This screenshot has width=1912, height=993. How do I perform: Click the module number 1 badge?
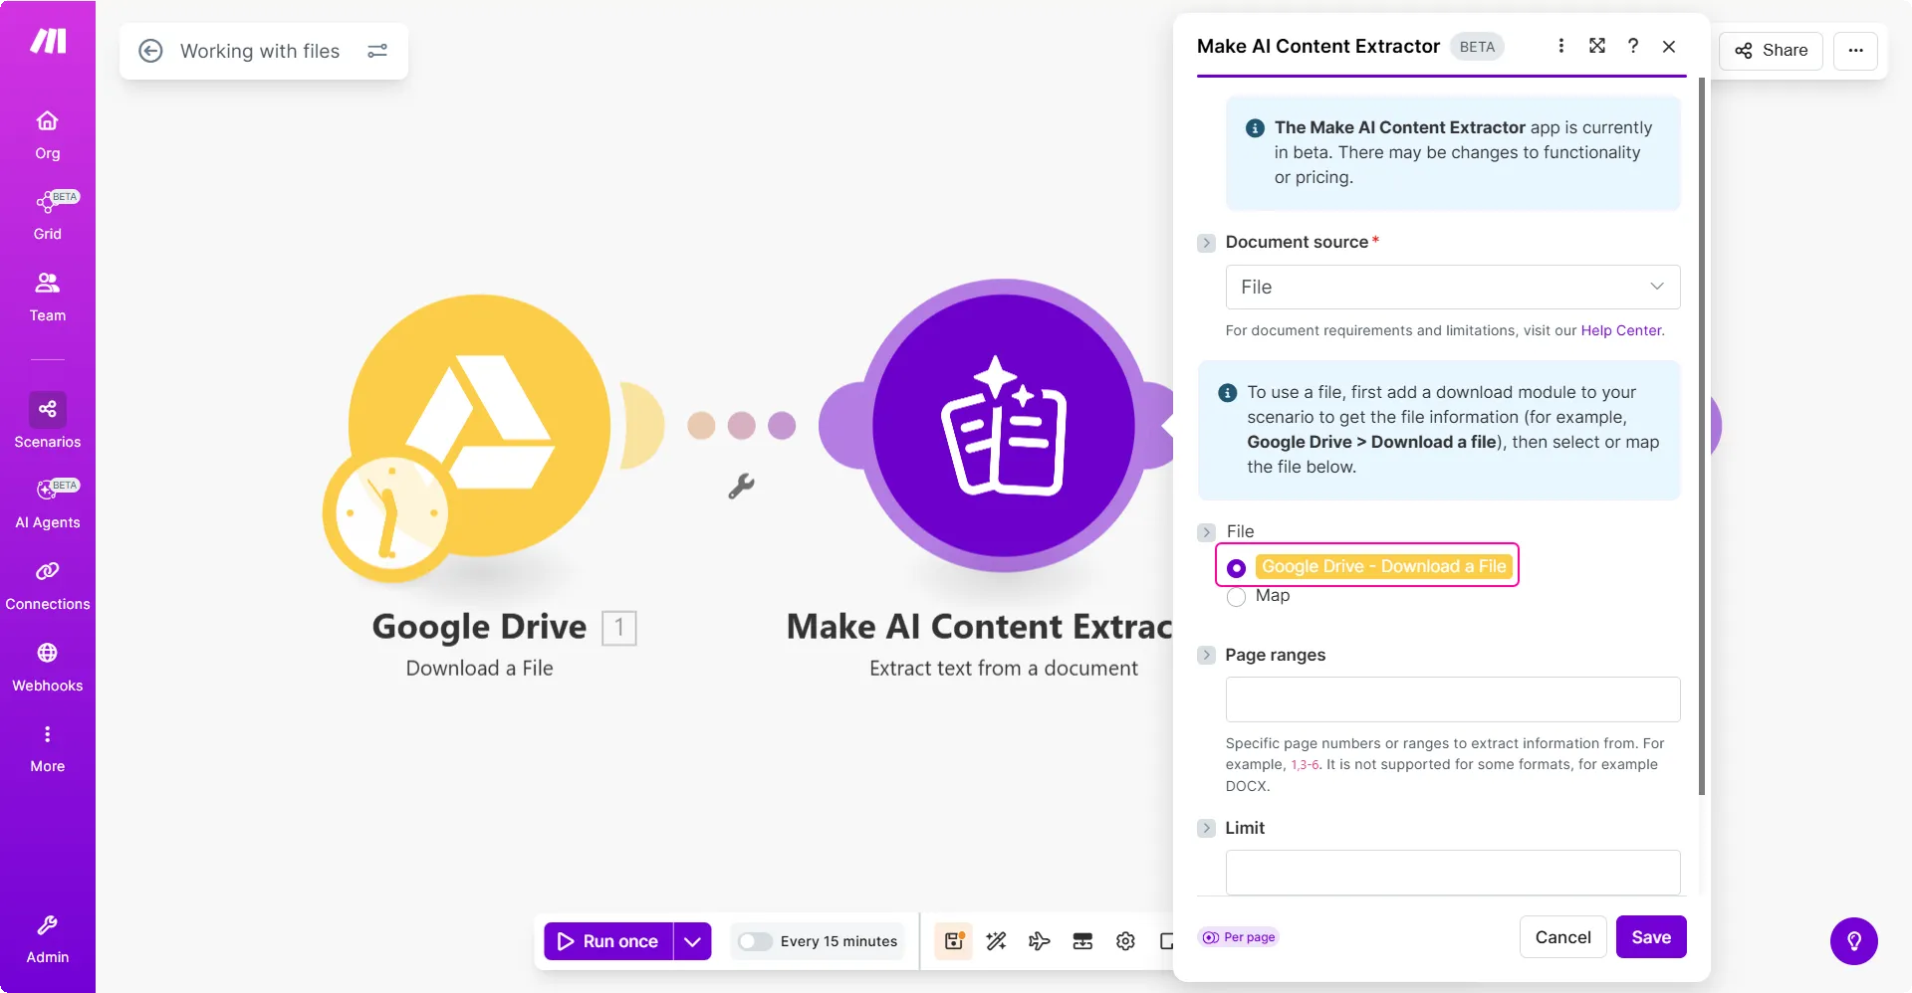[619, 628]
